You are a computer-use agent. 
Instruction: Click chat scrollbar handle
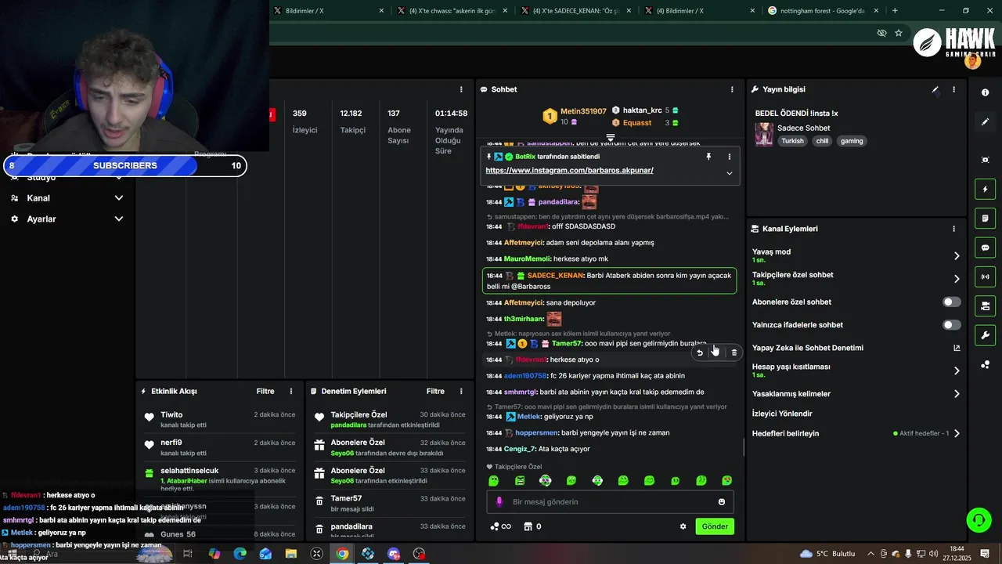pos(743,448)
